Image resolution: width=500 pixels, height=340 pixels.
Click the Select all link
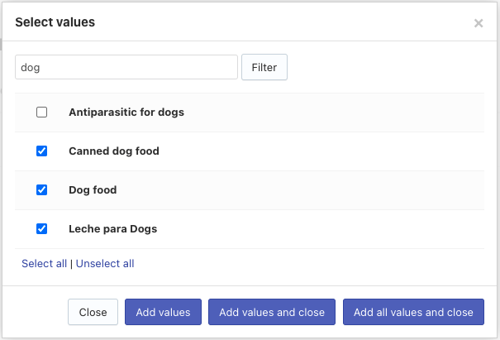click(44, 264)
